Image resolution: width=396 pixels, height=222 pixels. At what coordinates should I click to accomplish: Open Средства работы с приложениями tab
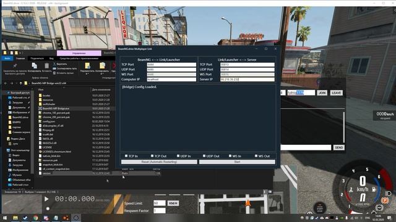79,59
